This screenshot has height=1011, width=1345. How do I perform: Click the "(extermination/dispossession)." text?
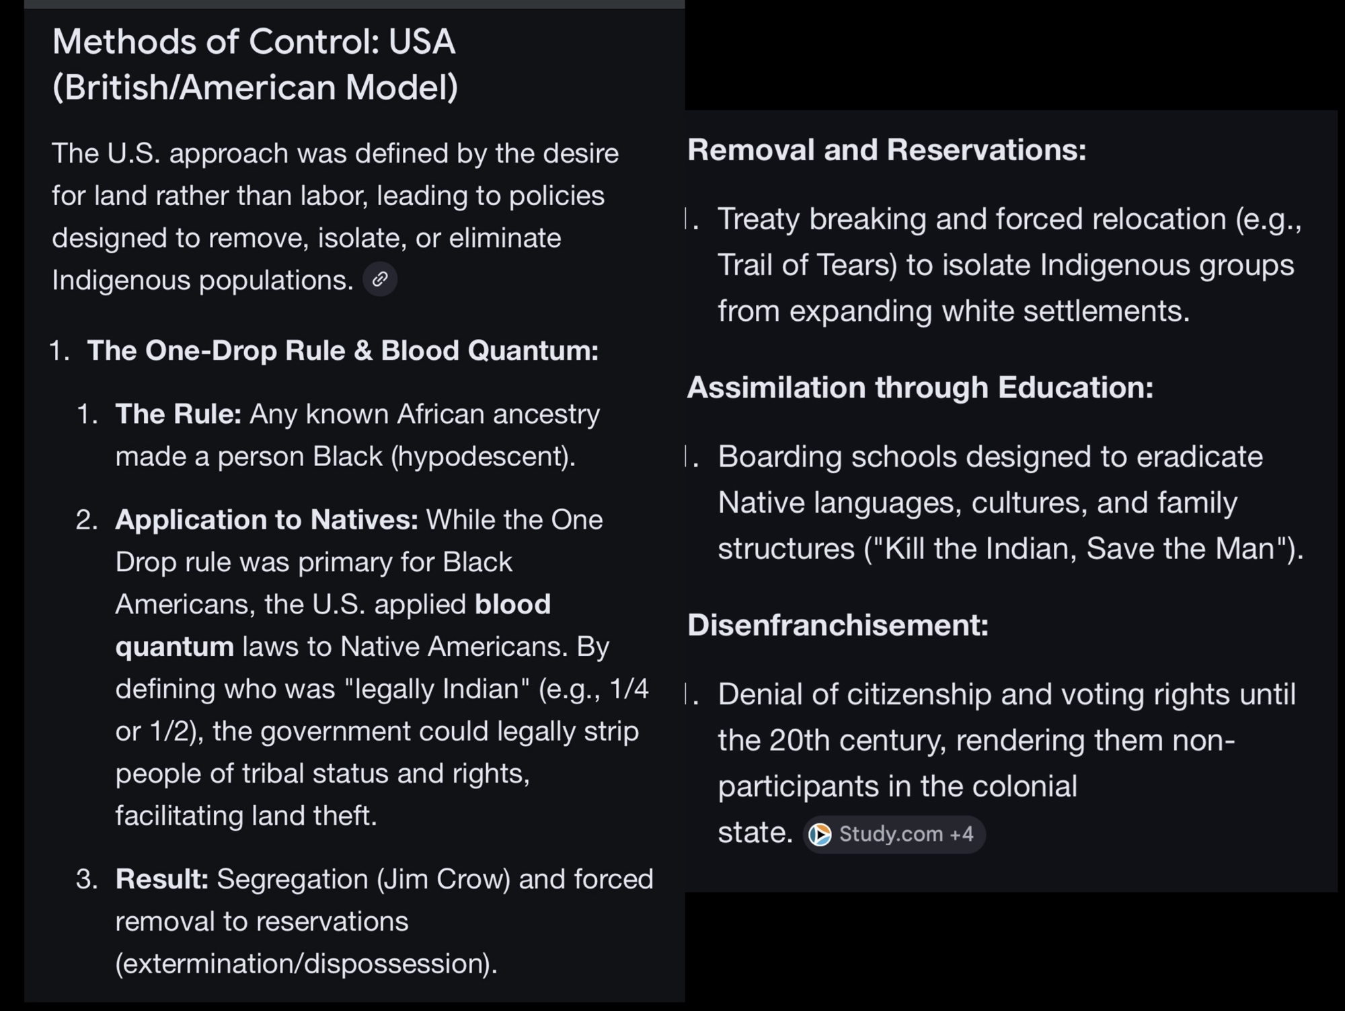click(306, 964)
